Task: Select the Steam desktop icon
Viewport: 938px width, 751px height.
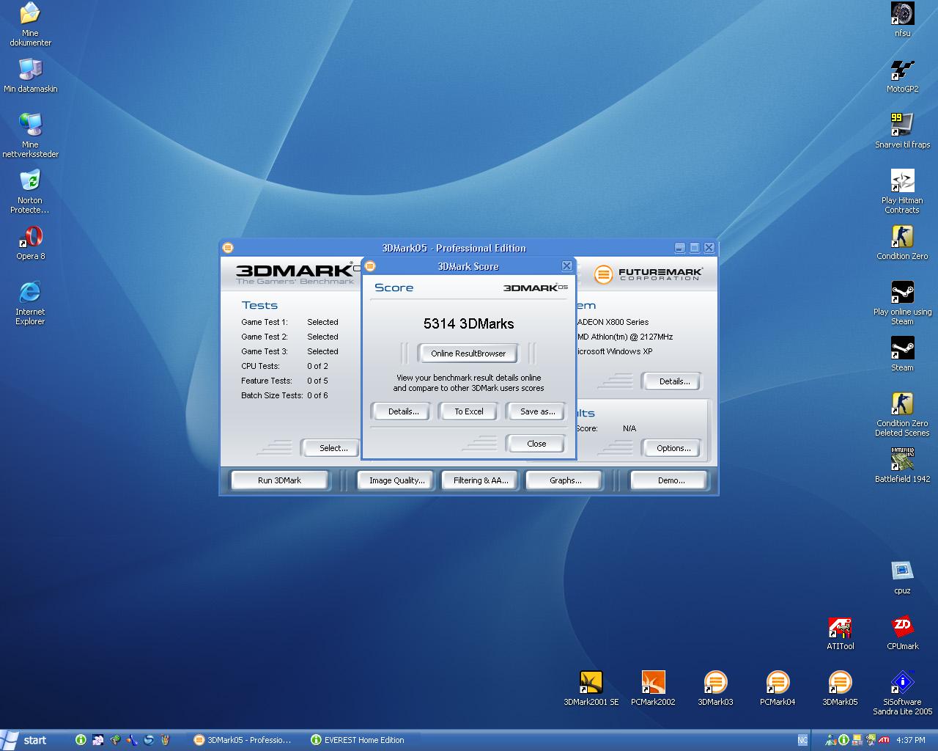Action: (x=902, y=349)
